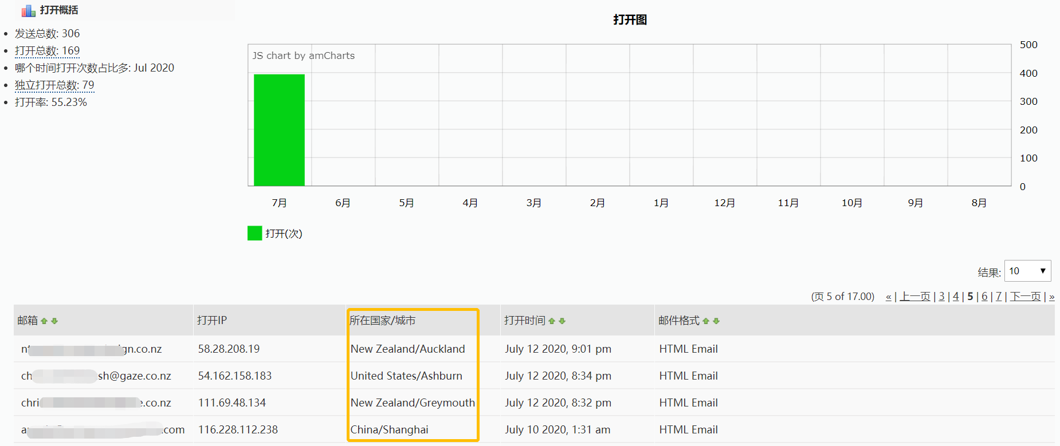1060x446 pixels.
Task: Sort 邮箱 column descending with down arrow
Action: (54, 321)
